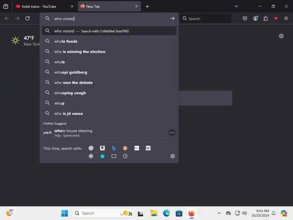Open the 47°F New York weather widget
This screenshot has height=220, width=293.
click(26, 41)
